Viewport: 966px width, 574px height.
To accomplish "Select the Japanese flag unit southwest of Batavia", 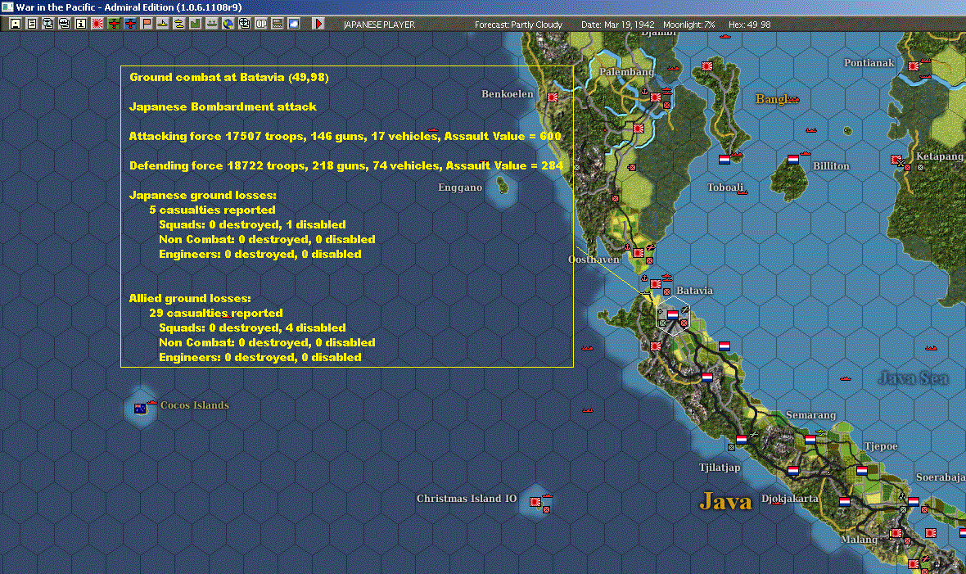I will (656, 346).
